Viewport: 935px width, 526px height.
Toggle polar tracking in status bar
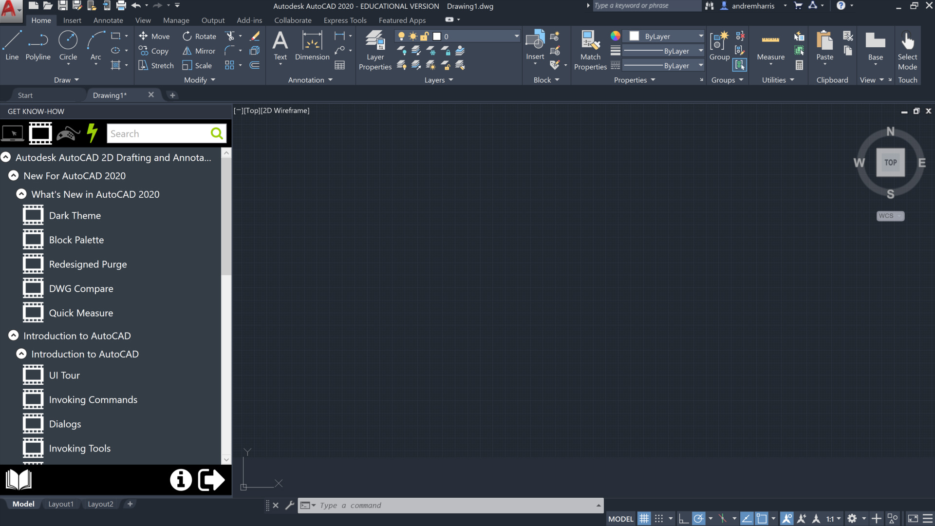coord(698,519)
